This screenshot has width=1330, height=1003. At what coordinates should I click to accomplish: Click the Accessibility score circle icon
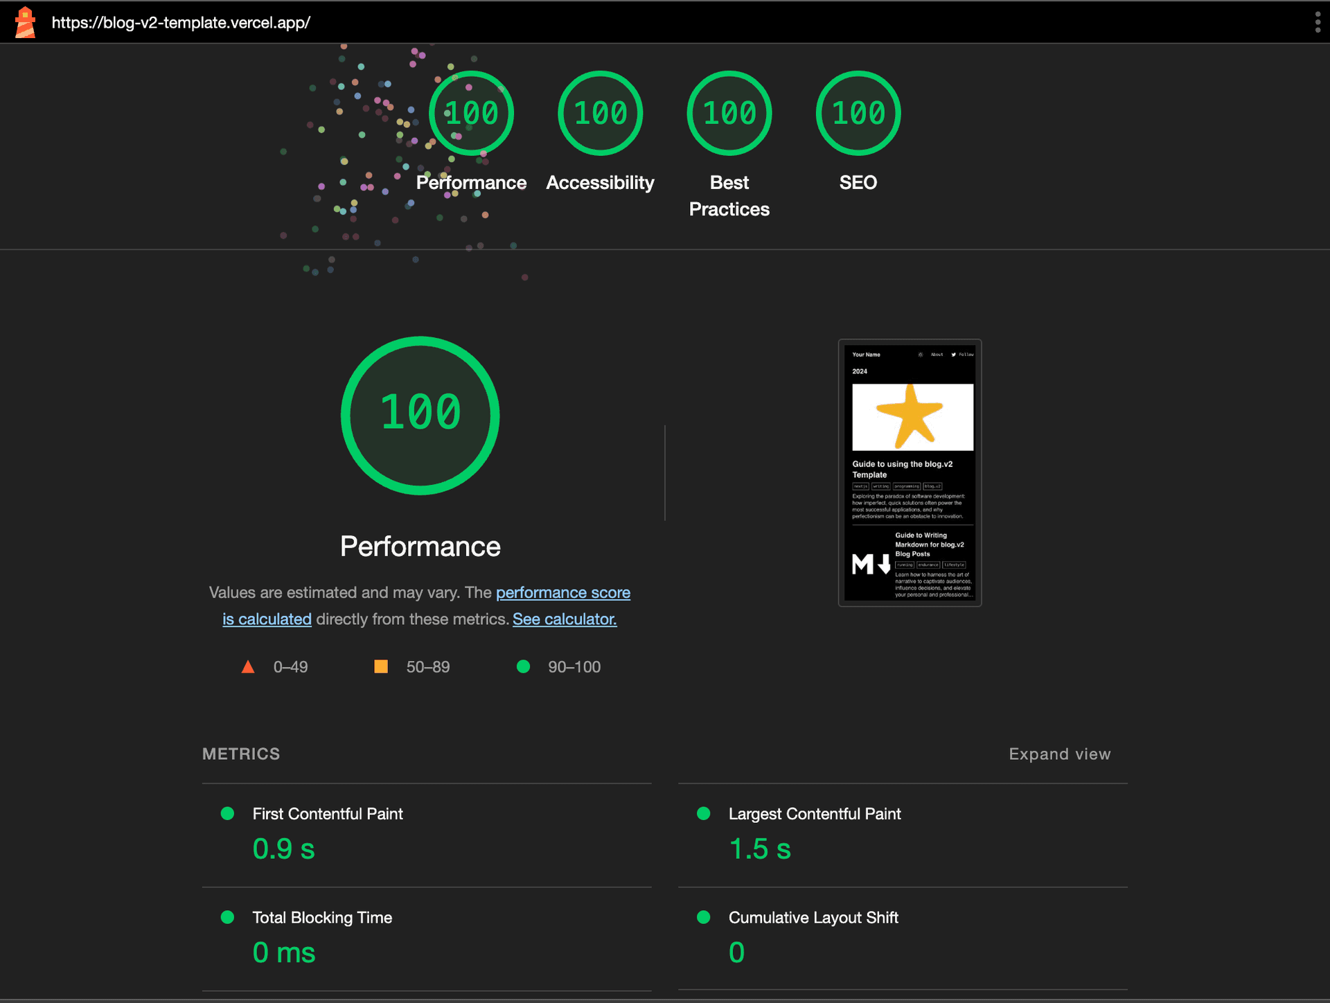pyautogui.click(x=600, y=113)
